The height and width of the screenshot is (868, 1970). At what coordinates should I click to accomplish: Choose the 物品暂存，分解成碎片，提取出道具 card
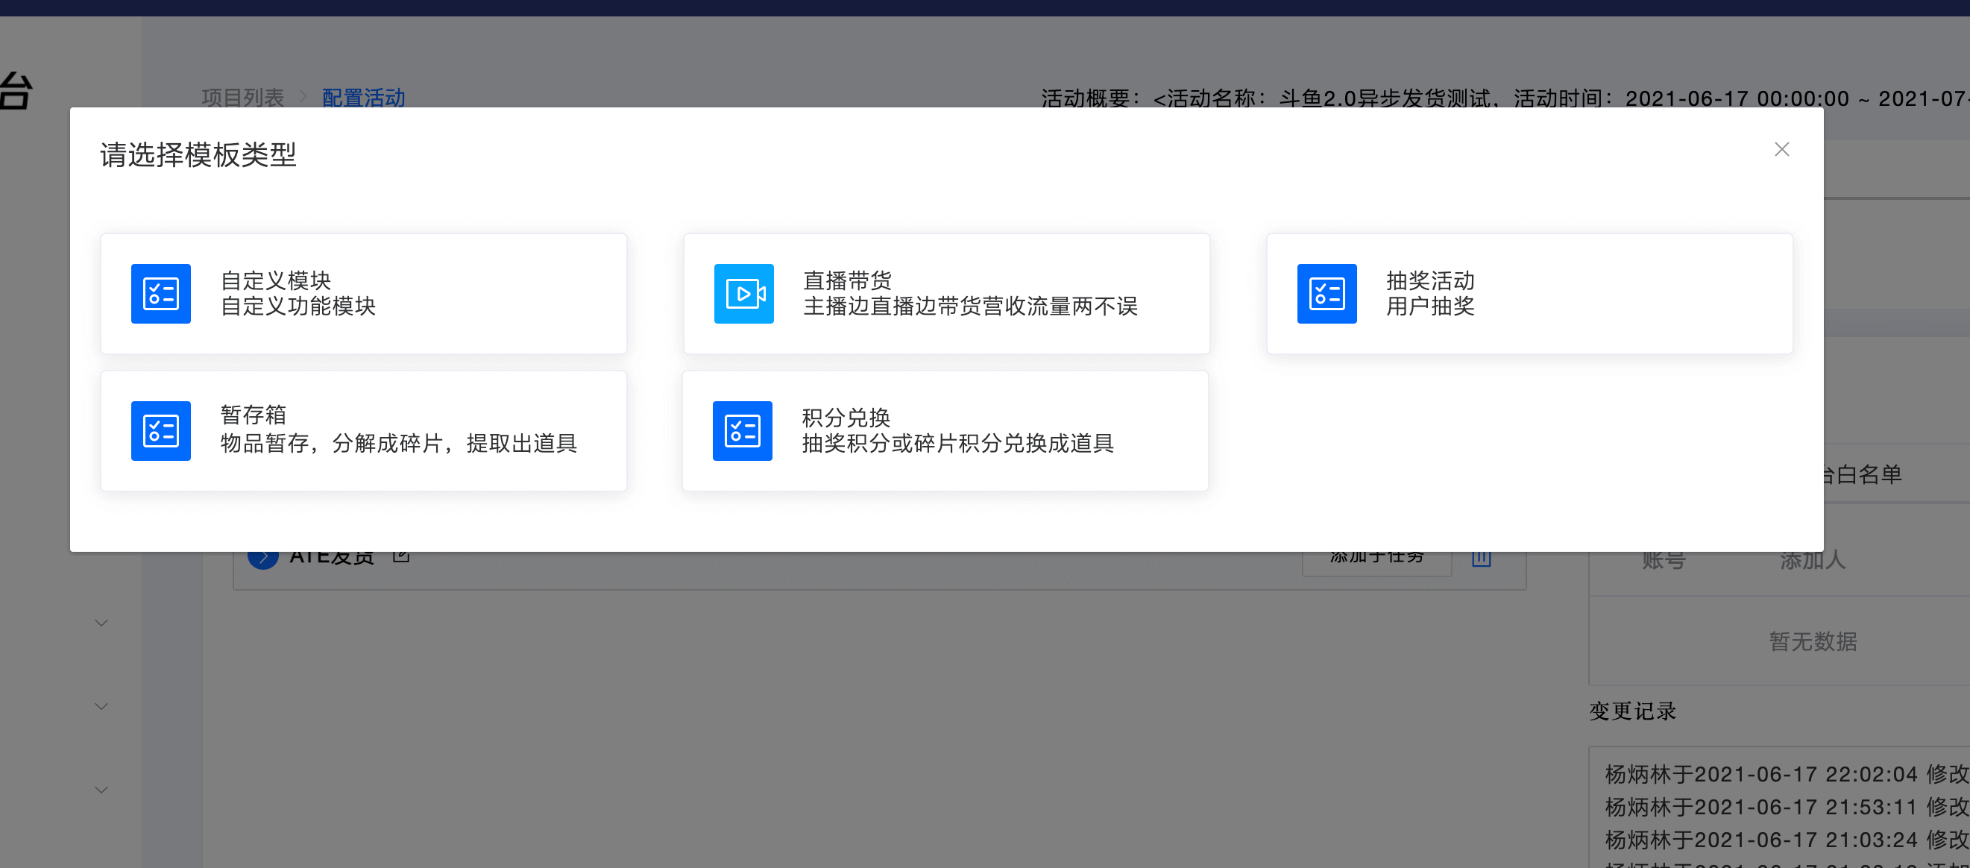(x=363, y=430)
